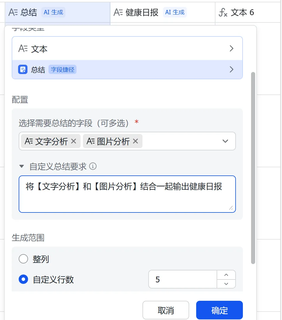Increase the custom row count
282x320 pixels.
(226, 275)
